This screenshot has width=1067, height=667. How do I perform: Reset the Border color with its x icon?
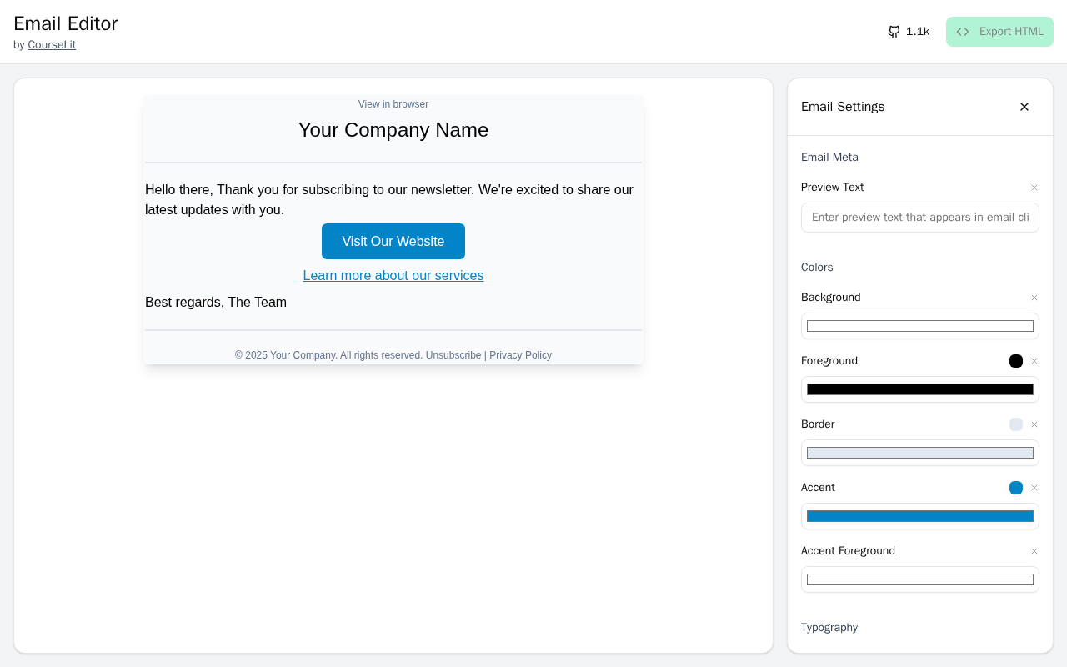pos(1034,424)
